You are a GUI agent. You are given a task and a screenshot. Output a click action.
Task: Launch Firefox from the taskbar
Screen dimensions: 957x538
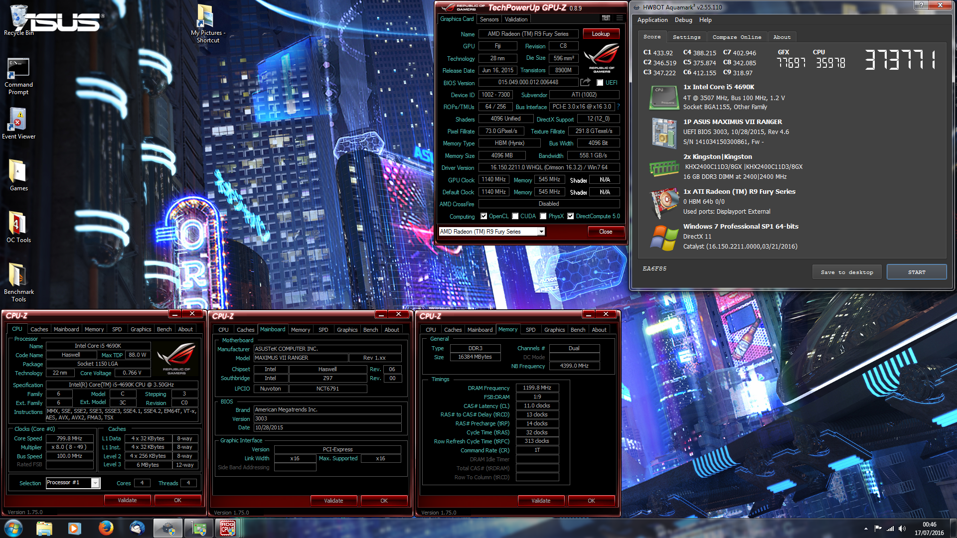tap(106, 528)
